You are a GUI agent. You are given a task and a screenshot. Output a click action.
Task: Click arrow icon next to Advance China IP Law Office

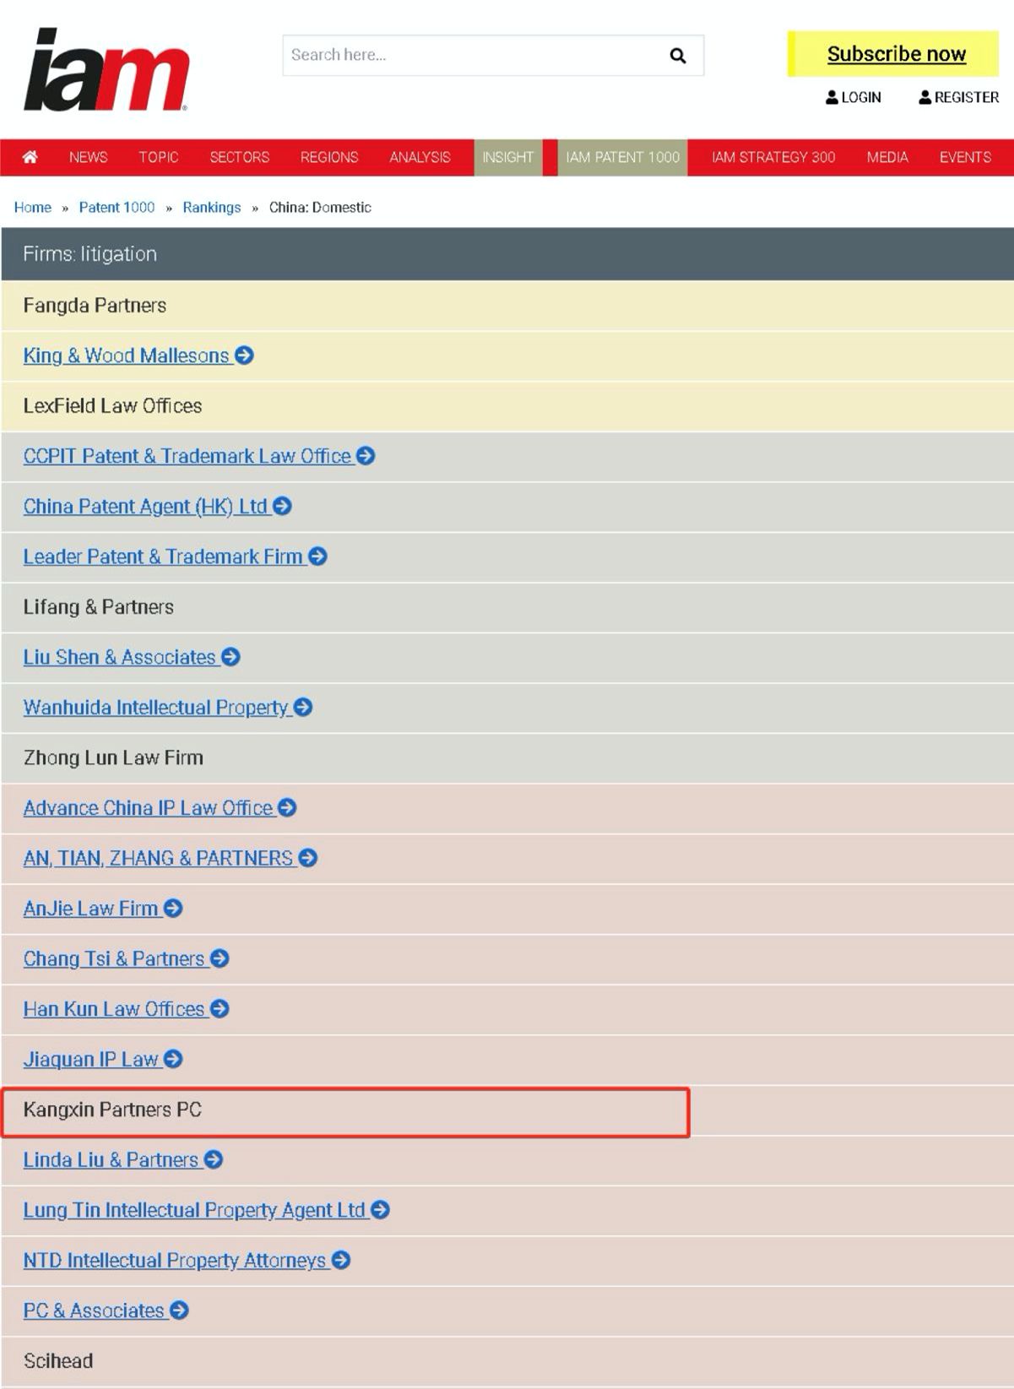click(x=287, y=807)
